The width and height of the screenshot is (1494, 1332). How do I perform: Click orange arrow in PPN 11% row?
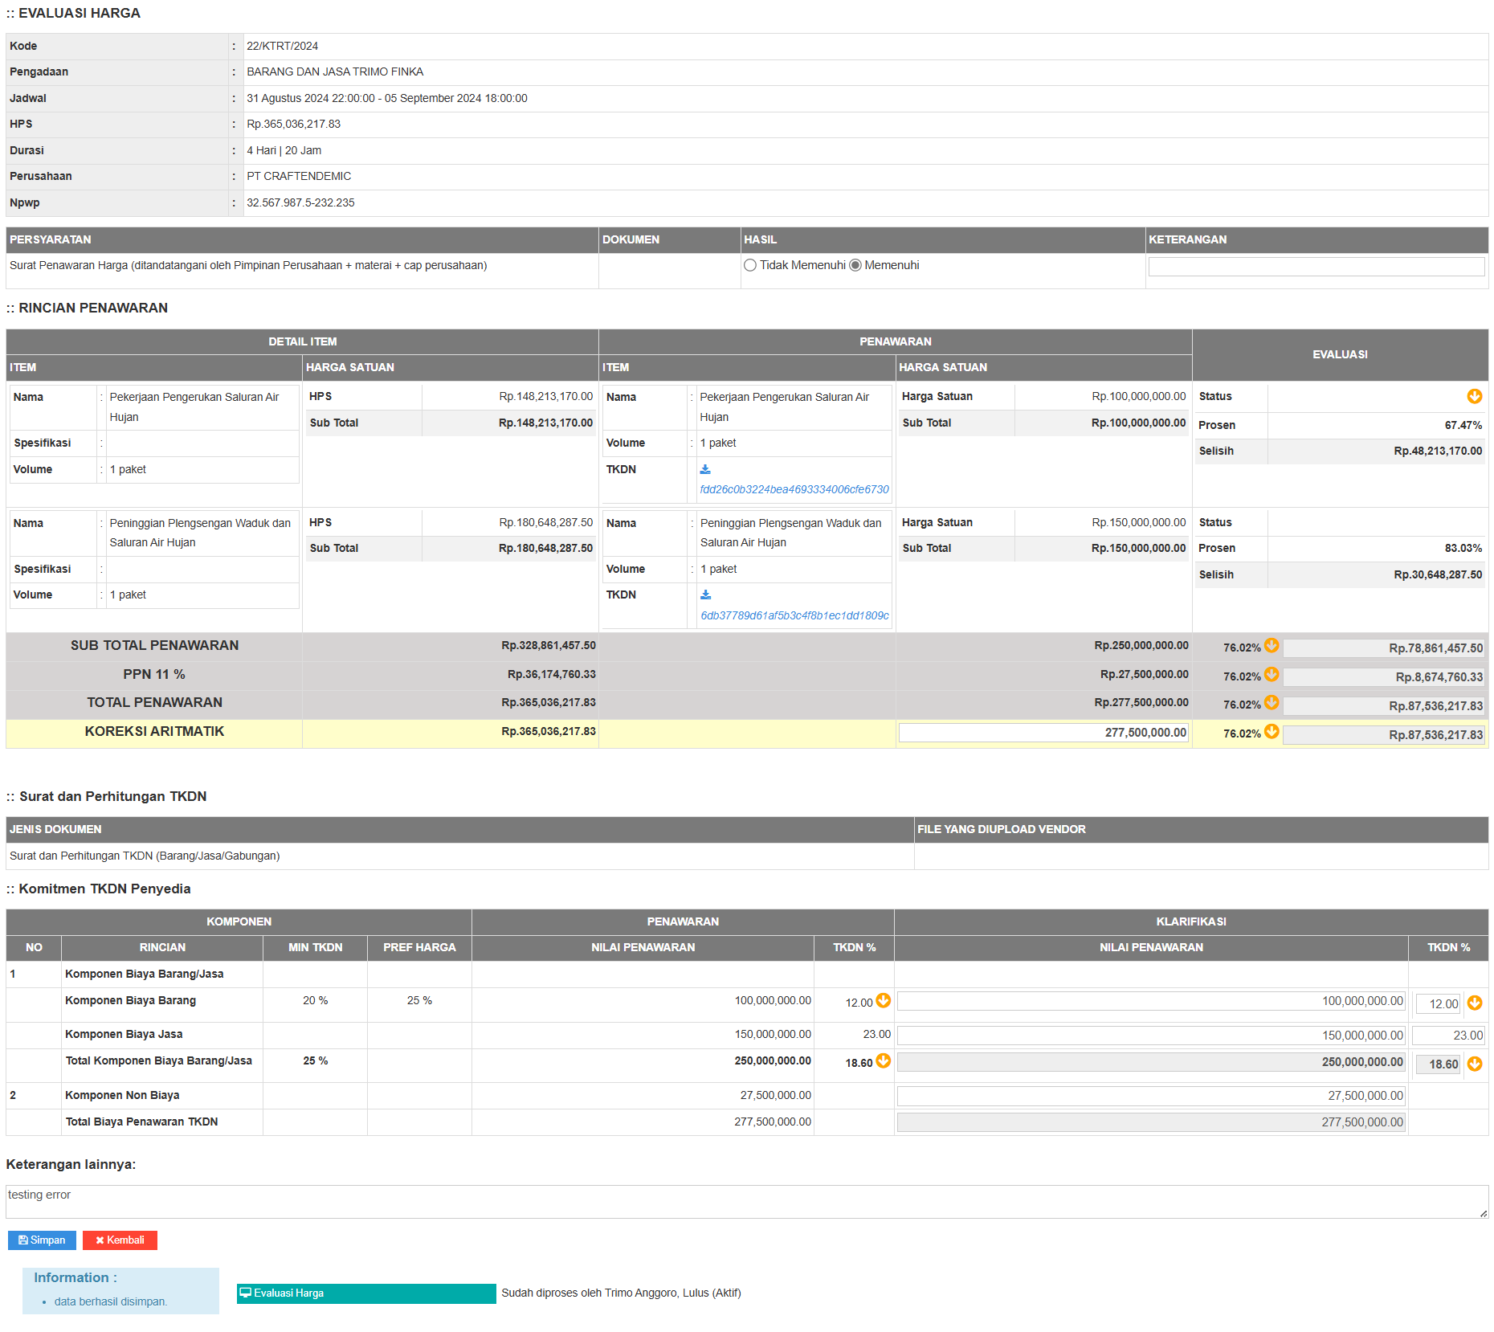(1272, 674)
